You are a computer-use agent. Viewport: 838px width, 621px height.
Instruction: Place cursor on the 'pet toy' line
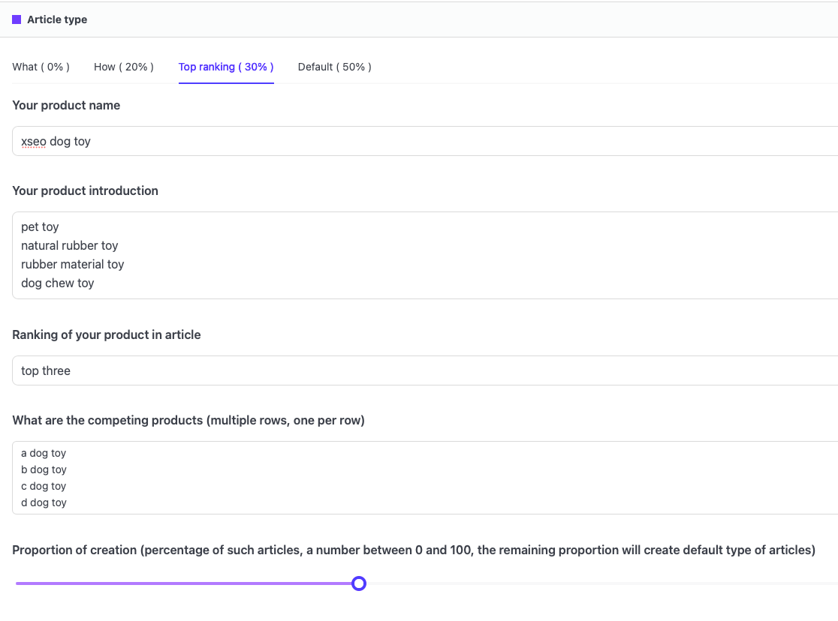[x=40, y=226]
